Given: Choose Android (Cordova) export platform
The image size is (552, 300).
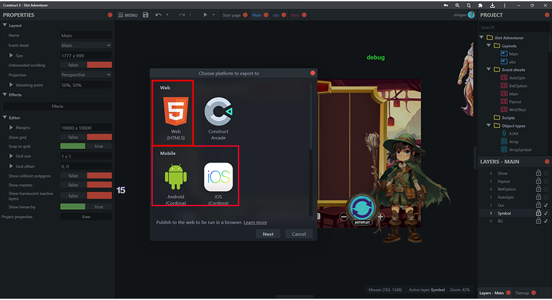Looking at the screenshot, I should pos(175,184).
